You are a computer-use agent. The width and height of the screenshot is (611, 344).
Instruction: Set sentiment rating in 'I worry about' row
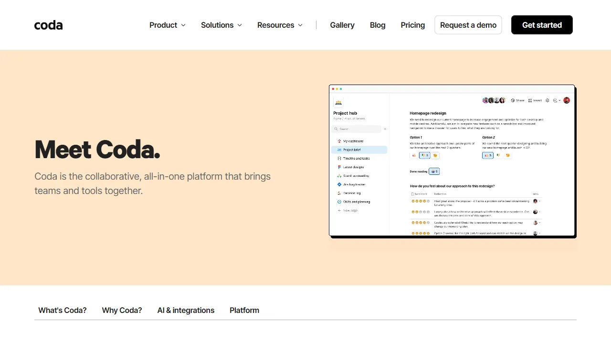[421, 212]
